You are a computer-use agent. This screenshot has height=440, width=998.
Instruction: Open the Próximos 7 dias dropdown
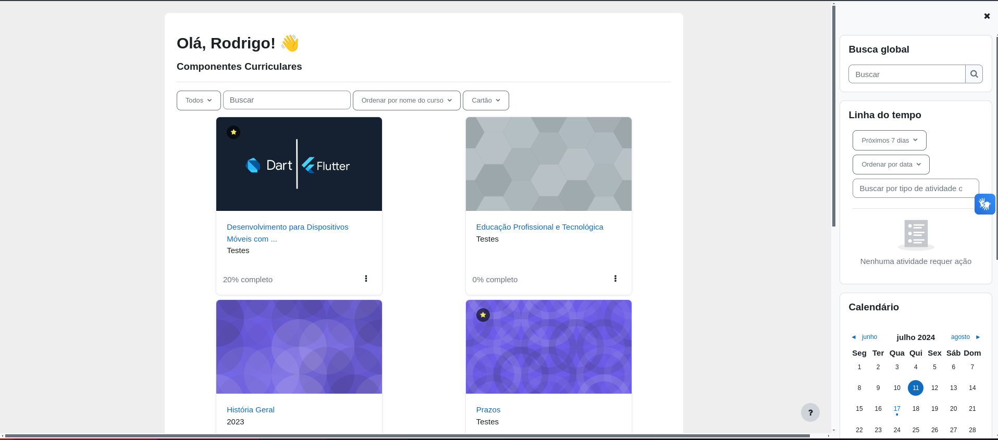889,141
